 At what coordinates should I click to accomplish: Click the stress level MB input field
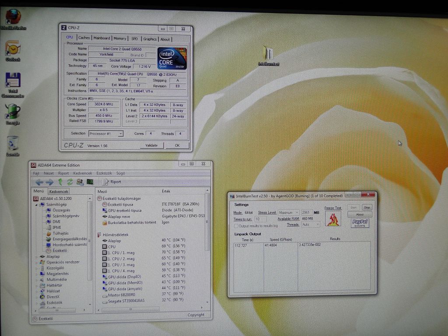pyautogui.click(x=307, y=213)
